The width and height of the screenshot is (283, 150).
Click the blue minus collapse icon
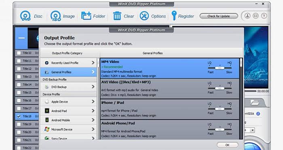tap(21, 38)
